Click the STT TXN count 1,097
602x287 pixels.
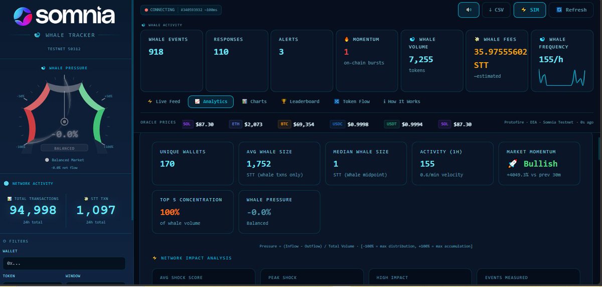click(x=96, y=210)
